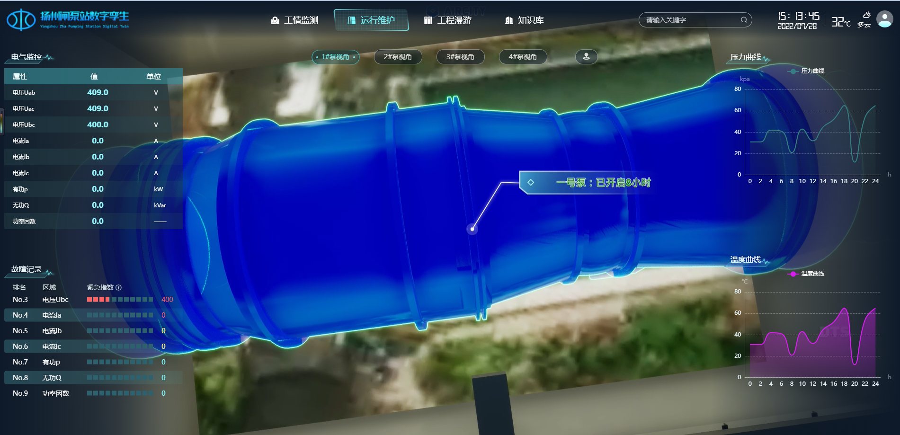The width and height of the screenshot is (900, 435).
Task: Click the 无功Q kVar unit cell
Action: [160, 205]
